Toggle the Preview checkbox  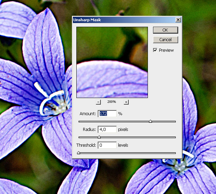[155, 50]
